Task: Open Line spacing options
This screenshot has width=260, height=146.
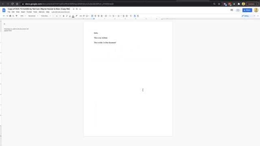Action: tap(106, 16)
